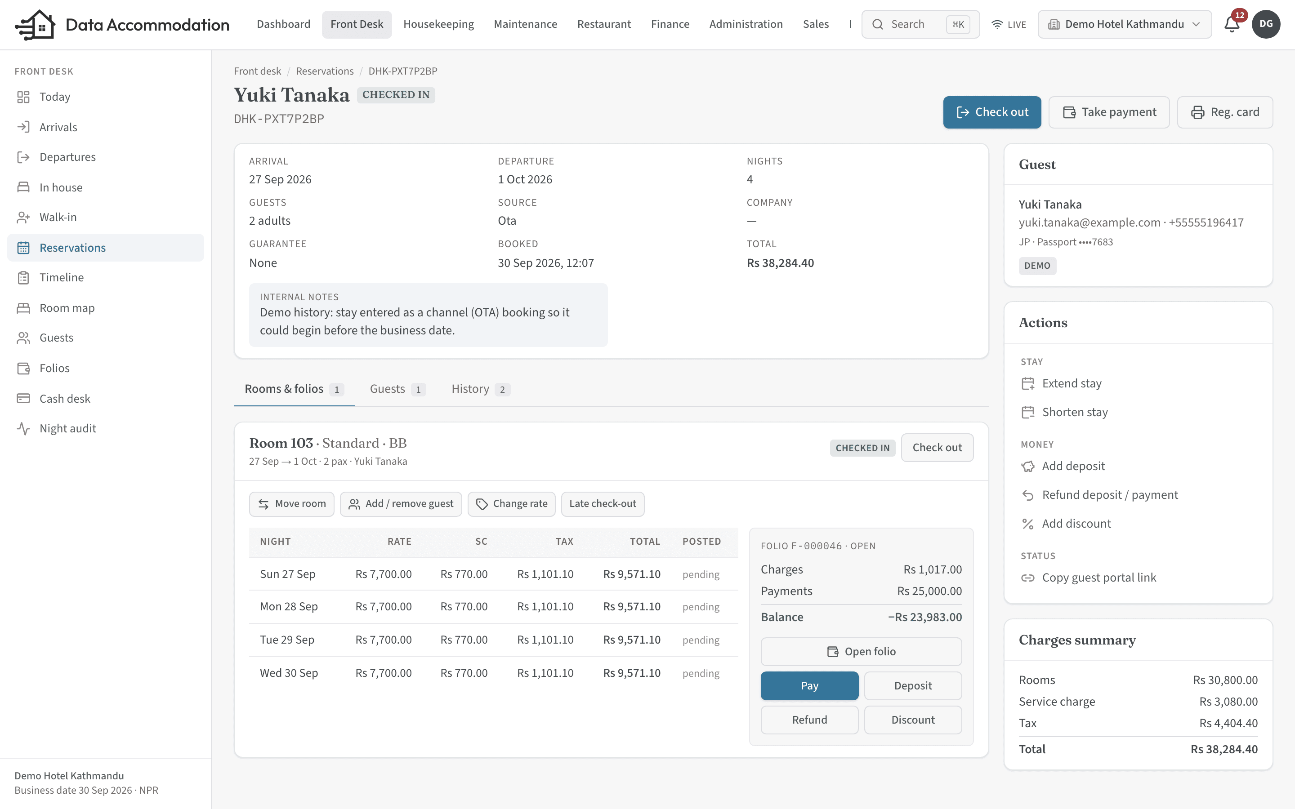Click the Open folio button
The image size is (1295, 809).
861,652
